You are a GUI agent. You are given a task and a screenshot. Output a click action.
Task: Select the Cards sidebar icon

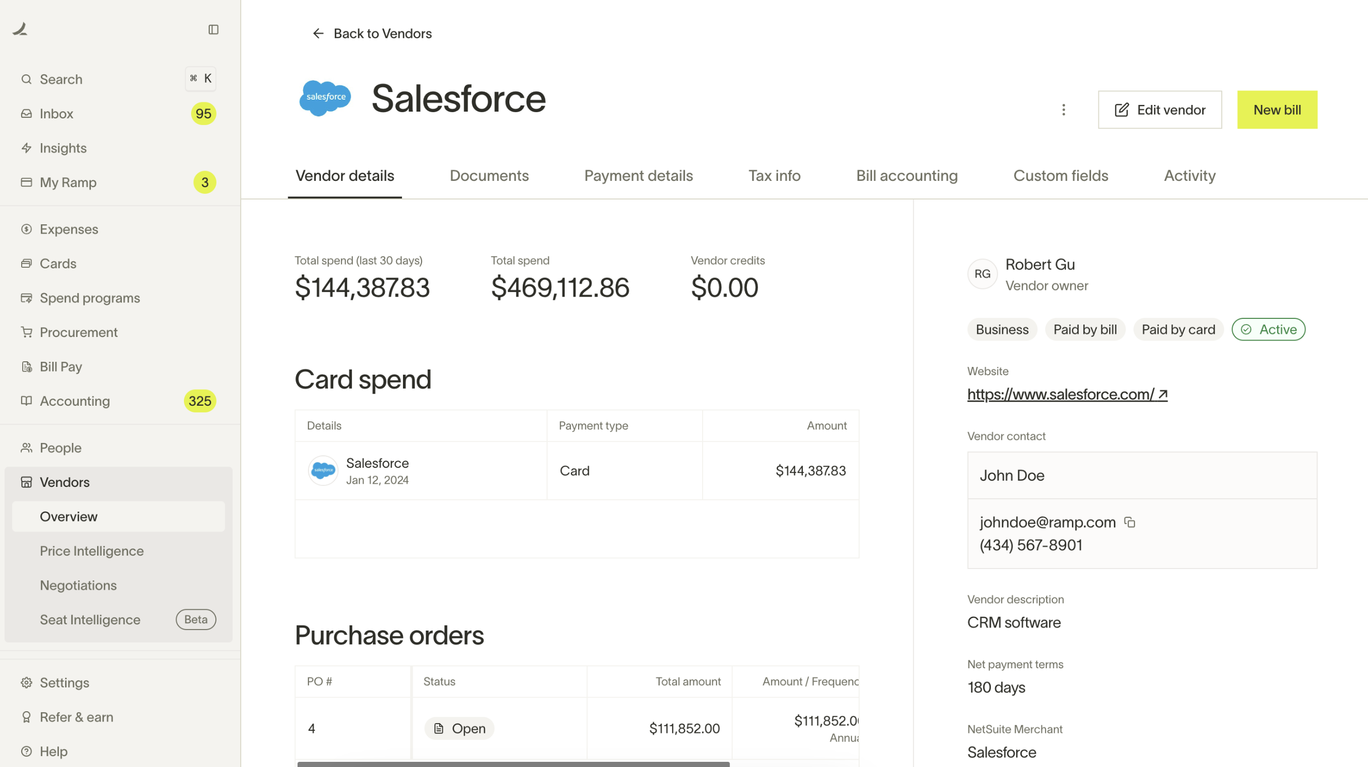tap(26, 264)
